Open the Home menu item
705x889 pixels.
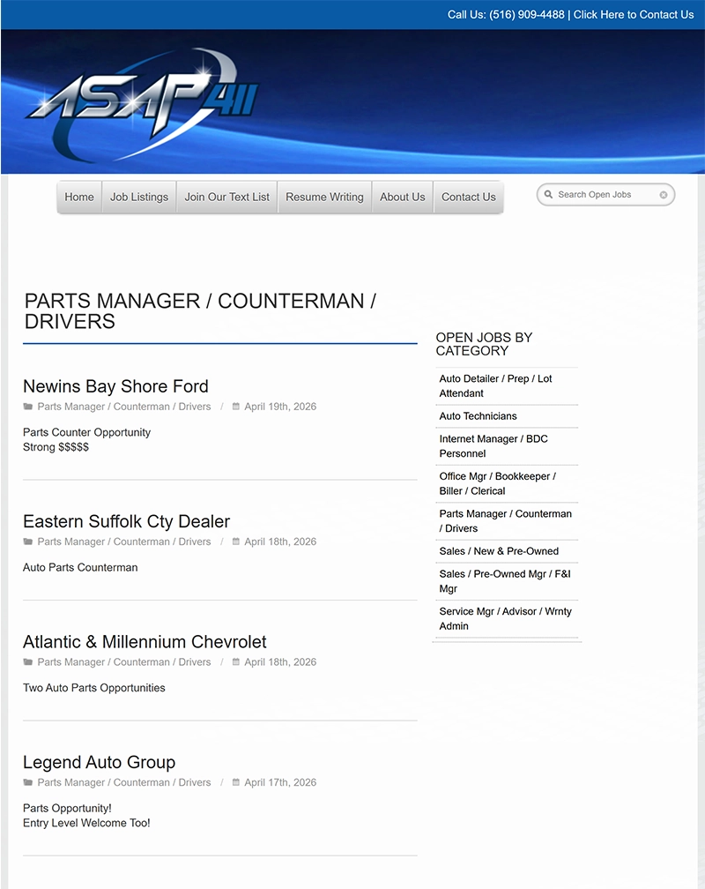[79, 197]
